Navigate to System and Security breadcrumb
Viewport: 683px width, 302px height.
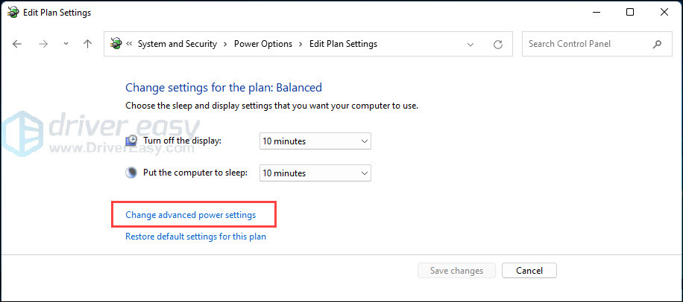click(177, 44)
